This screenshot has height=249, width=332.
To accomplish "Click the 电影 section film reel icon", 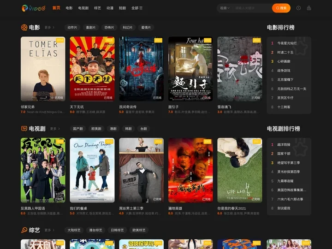I will pyautogui.click(x=24, y=28).
